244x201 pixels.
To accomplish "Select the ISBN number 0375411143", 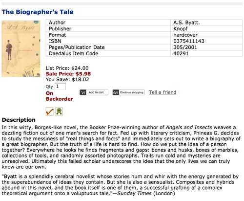I will [x=189, y=41].
